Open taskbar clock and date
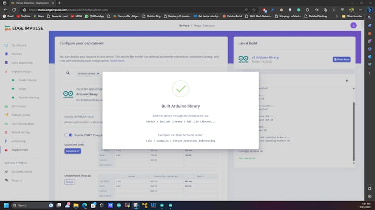The width and height of the screenshot is (375, 210). coord(366,205)
